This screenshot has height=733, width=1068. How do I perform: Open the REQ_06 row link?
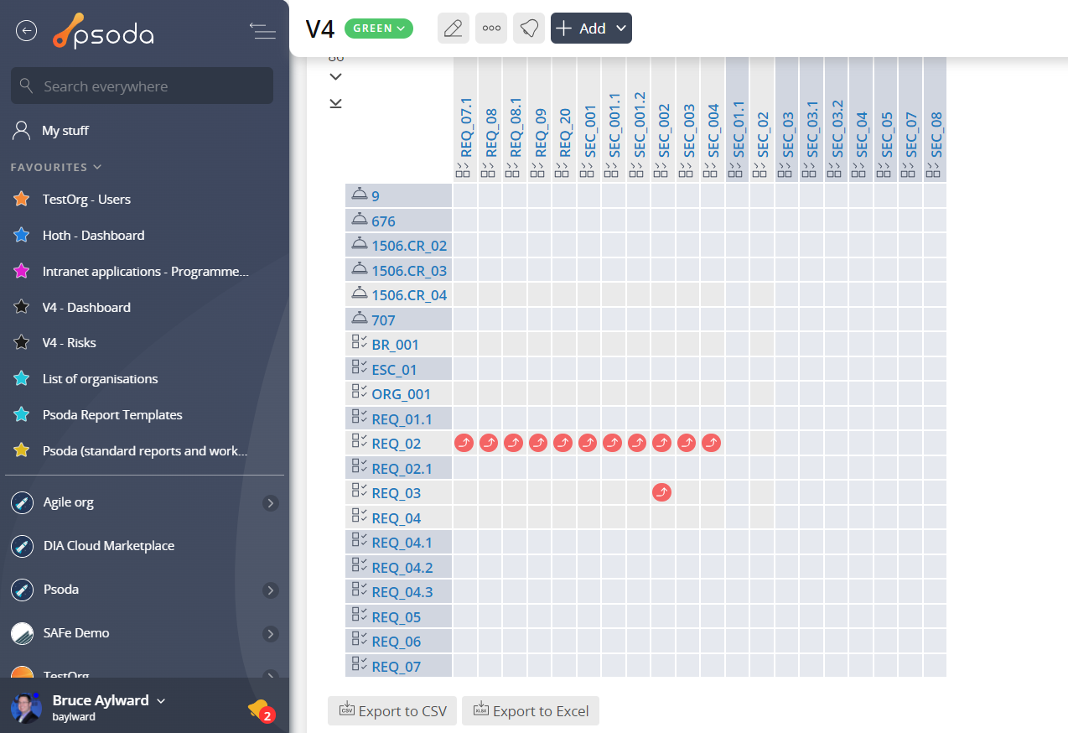[397, 642]
